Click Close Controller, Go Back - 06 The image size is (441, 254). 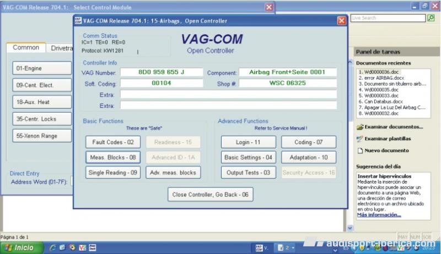coord(211,194)
